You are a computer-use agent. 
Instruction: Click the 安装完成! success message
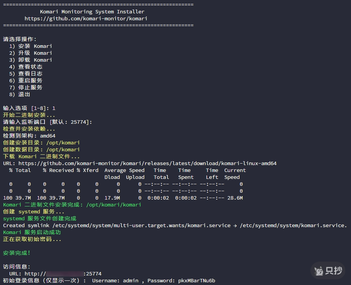(x=17, y=253)
